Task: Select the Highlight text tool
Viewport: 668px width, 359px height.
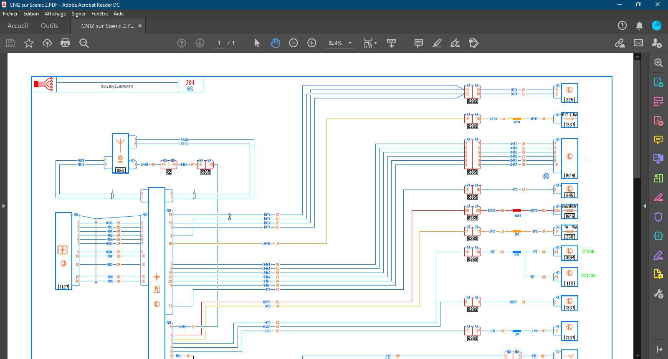Action: 437,43
